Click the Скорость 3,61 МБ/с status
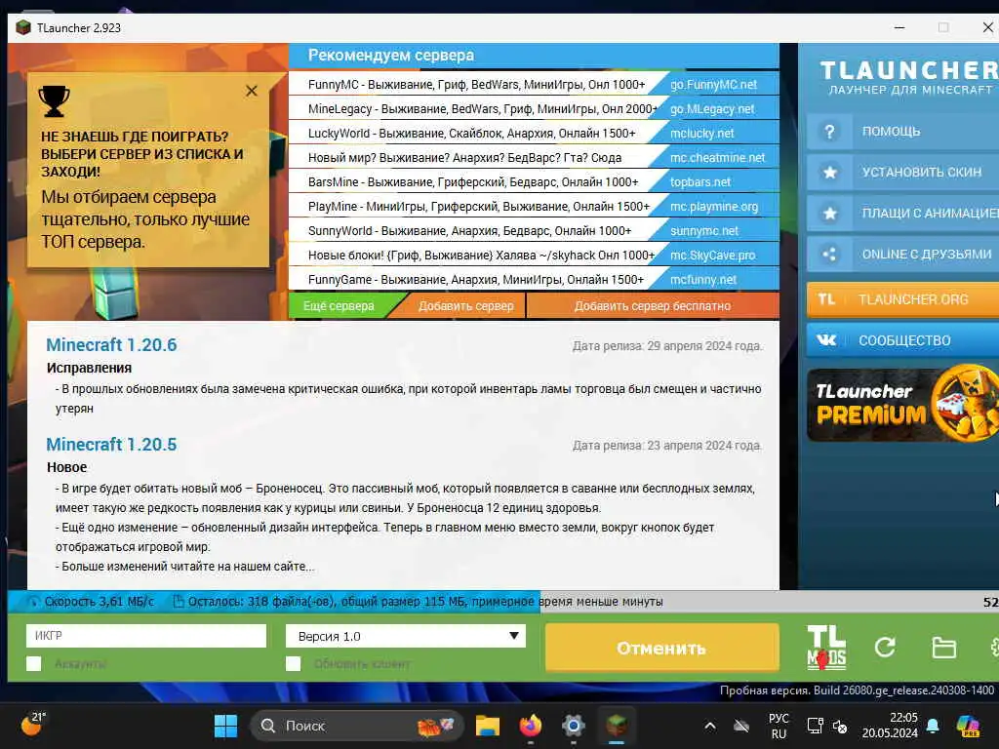 click(99, 601)
